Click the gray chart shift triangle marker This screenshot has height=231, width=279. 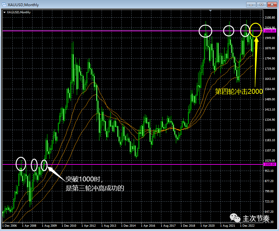(x=211, y=11)
